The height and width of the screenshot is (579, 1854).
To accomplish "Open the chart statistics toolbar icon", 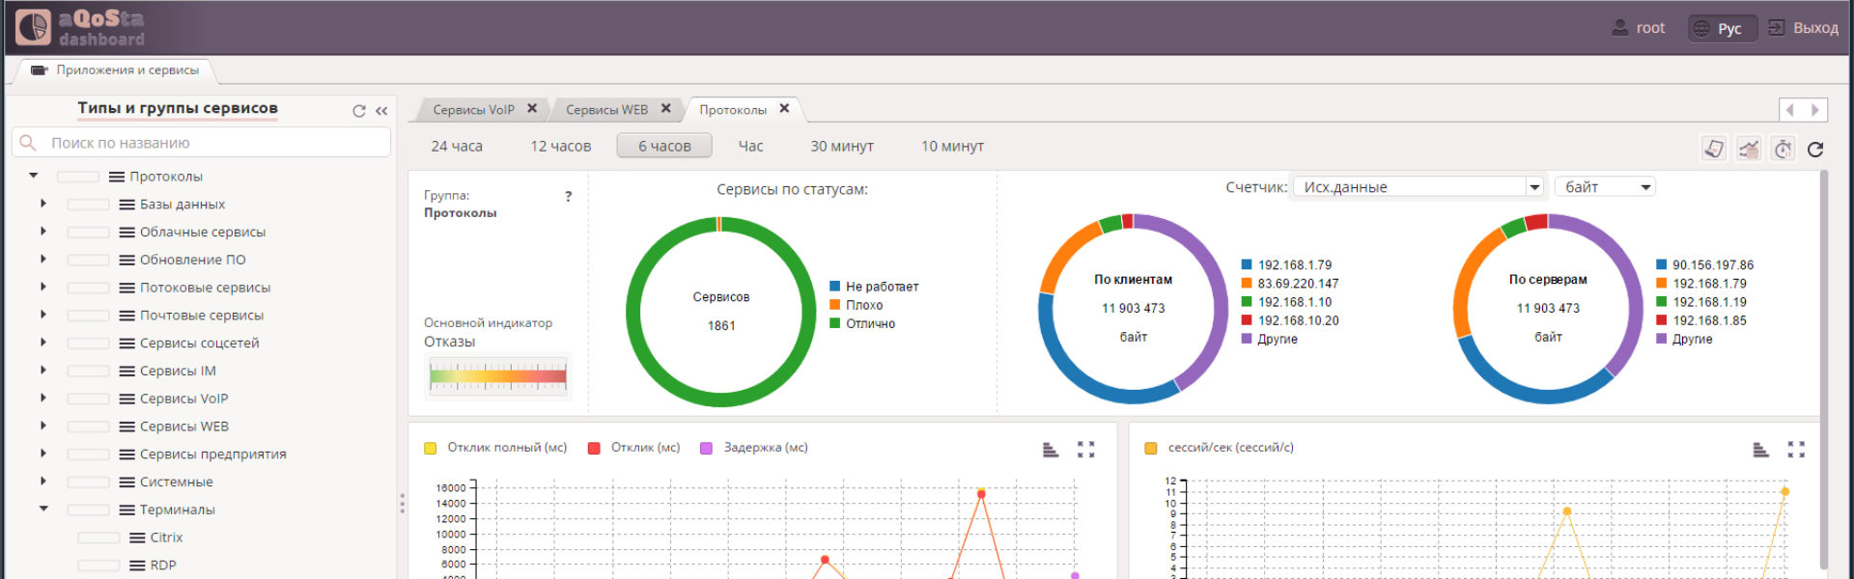I will (1749, 149).
